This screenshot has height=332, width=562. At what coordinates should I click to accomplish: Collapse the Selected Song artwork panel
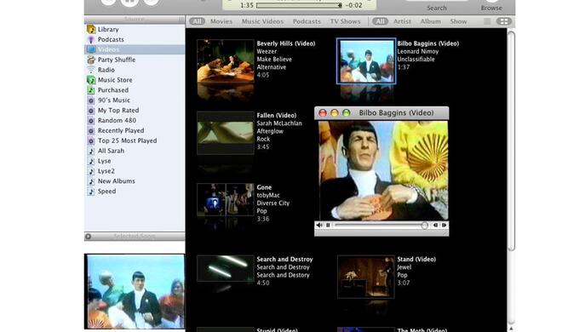[89, 237]
